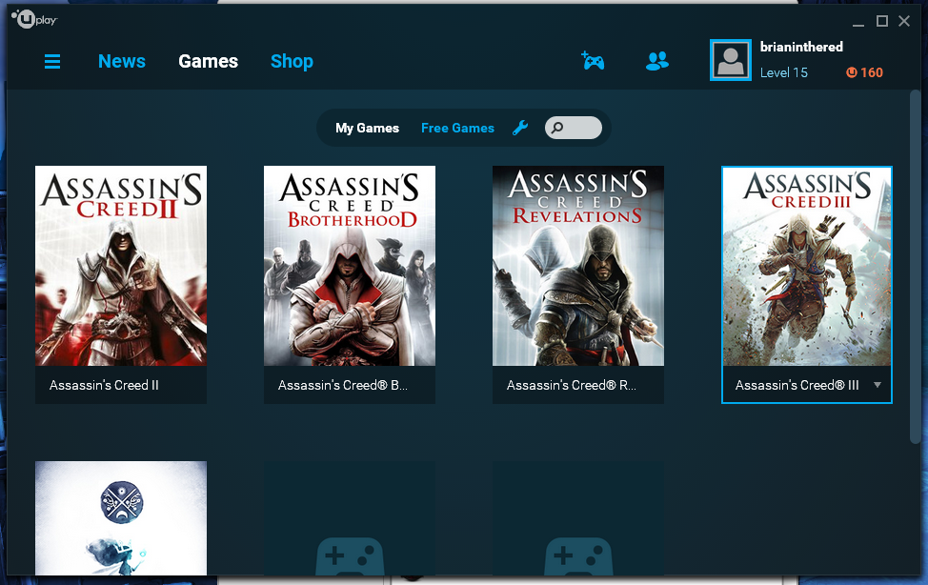Open the brianinthered profile name
This screenshot has width=928, height=585.
tap(801, 47)
